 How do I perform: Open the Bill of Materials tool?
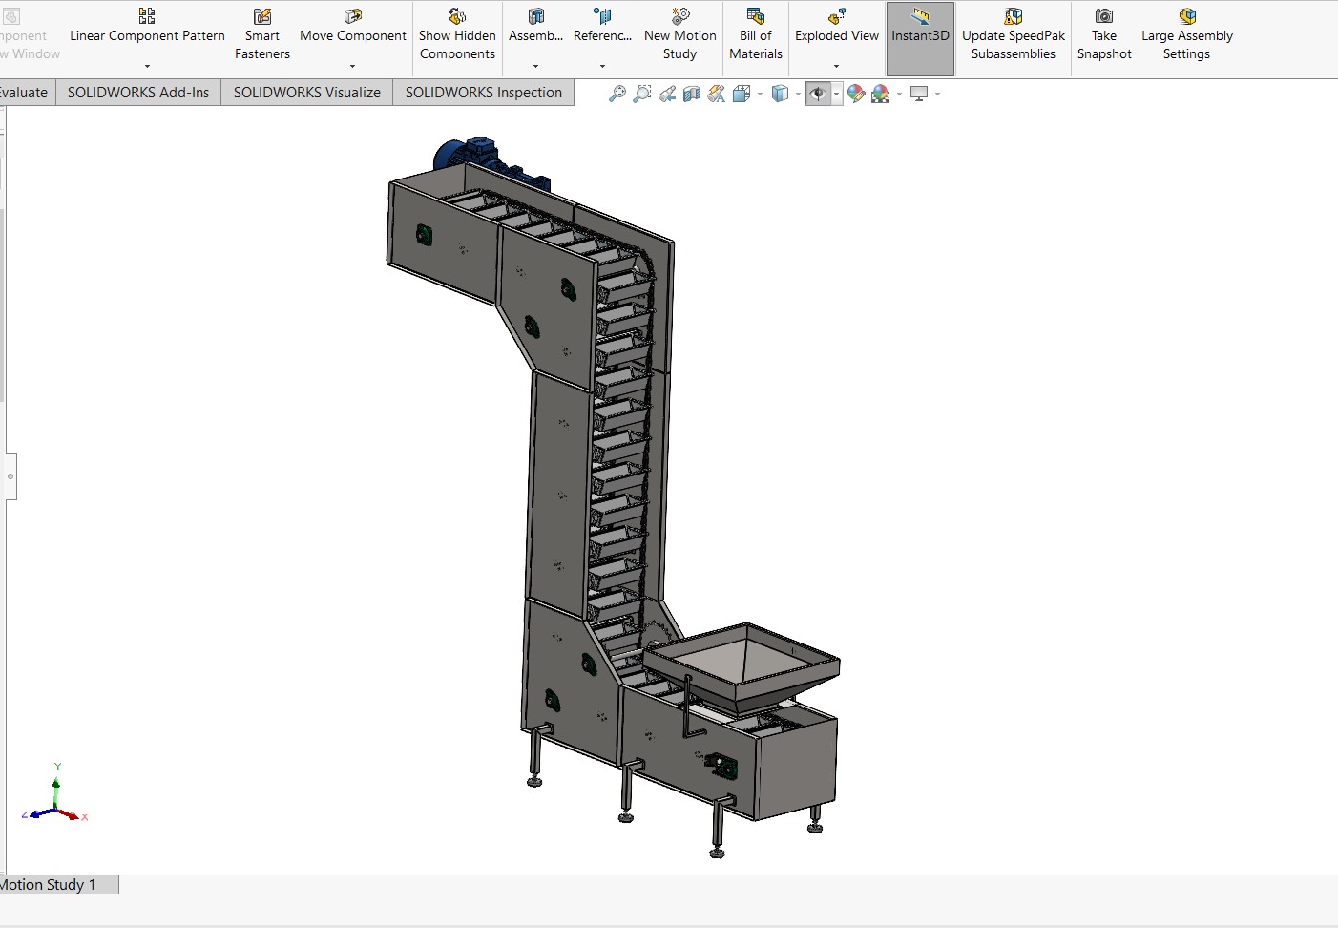[756, 35]
